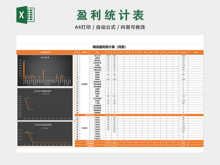Select the 产品名5 cell
This screenshot has width=220, height=165.
click(97, 127)
